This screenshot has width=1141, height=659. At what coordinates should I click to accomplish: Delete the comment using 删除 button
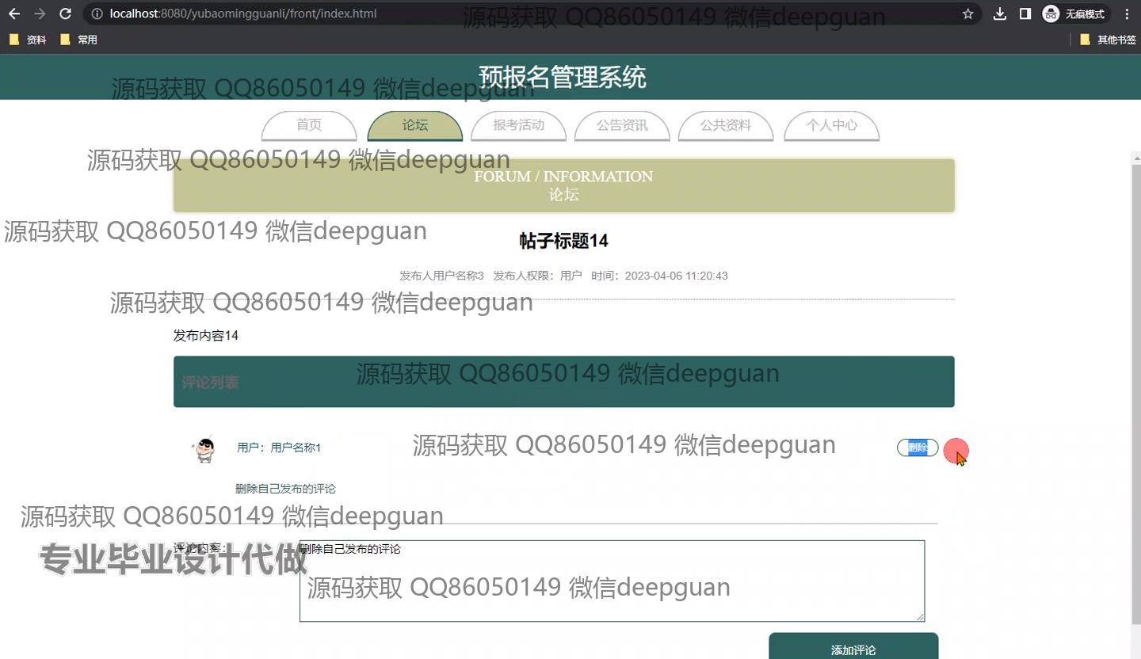918,448
